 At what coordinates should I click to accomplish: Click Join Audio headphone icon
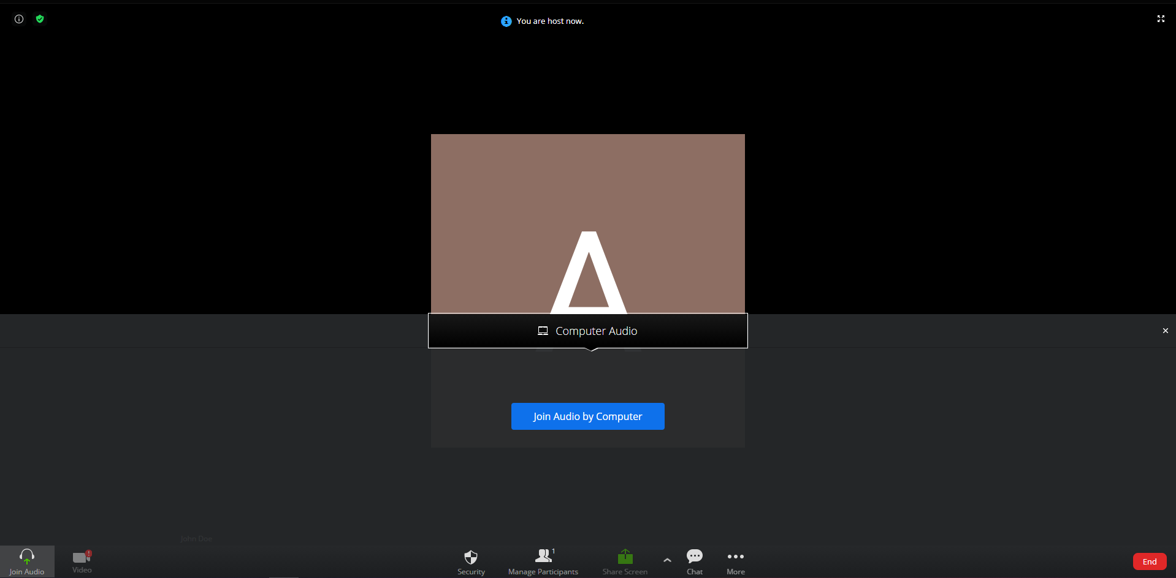pyautogui.click(x=27, y=561)
